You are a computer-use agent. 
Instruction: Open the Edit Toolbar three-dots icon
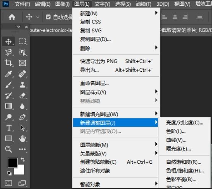22,149
